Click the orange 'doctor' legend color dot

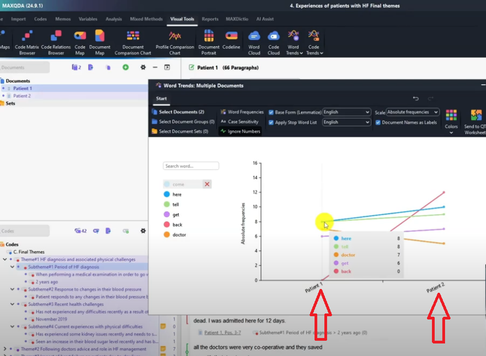click(x=167, y=234)
